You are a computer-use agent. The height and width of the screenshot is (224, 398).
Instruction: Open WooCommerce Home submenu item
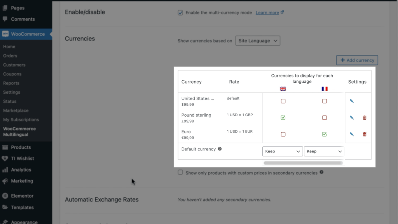pyautogui.click(x=9, y=47)
